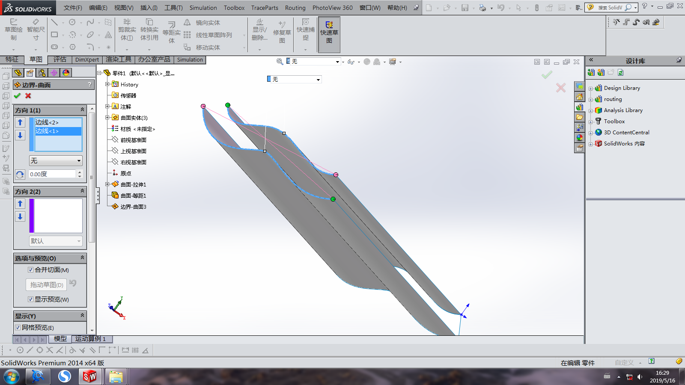Switch to the Evaluate (评估) tab
The width and height of the screenshot is (685, 385).
click(60, 59)
